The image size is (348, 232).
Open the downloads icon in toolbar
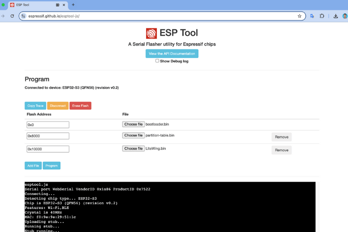pos(335,16)
